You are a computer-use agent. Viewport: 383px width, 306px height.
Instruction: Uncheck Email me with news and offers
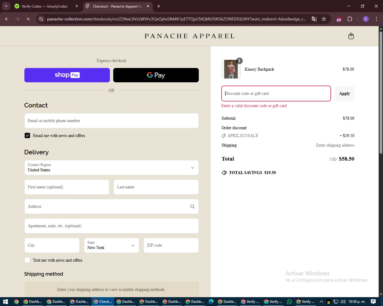(x=27, y=136)
